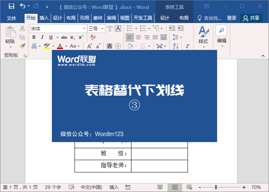Click the zoom slider handle
The image size is (269, 192).
pos(216,187)
